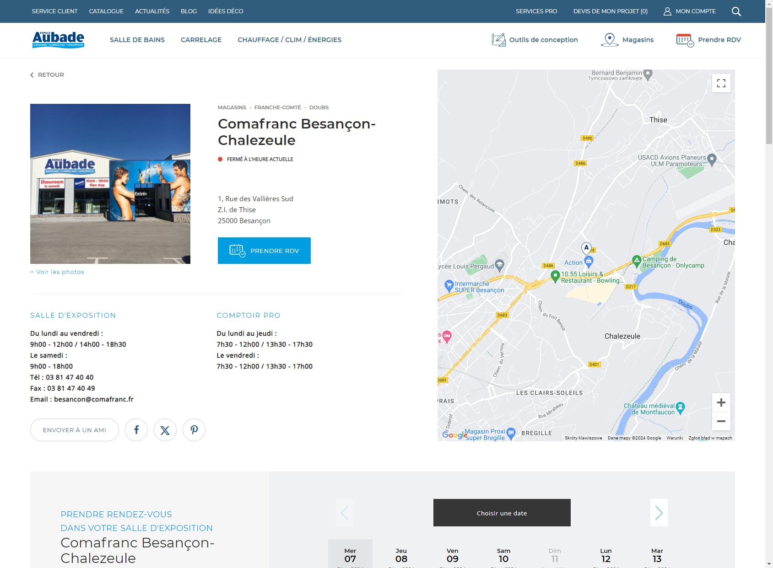This screenshot has height=568, width=773.
Task: Select date Ven 09
Action: click(453, 554)
